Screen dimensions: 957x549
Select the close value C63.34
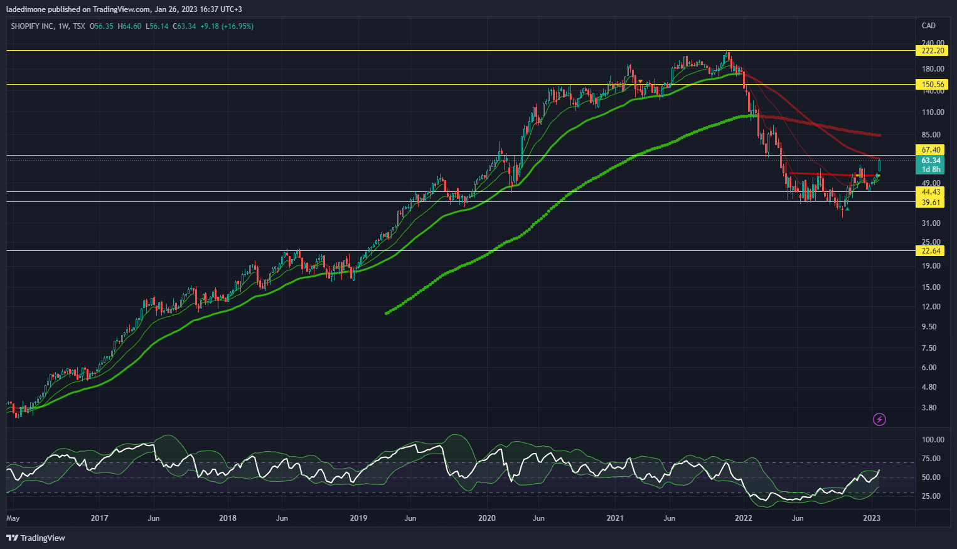point(184,26)
